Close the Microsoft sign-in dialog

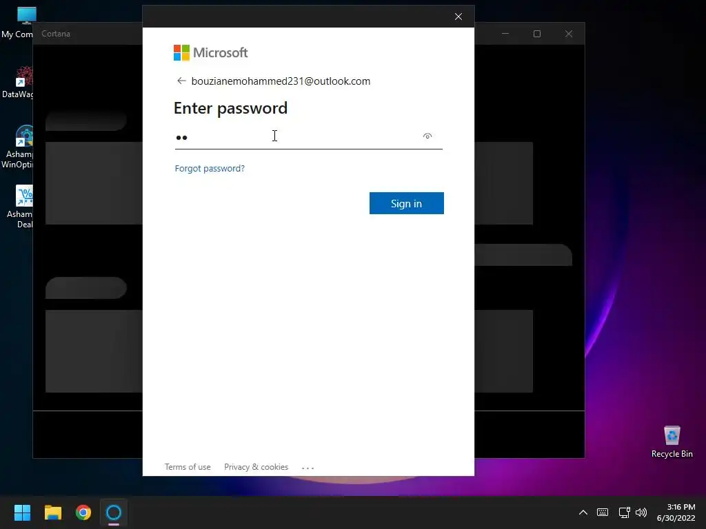(x=458, y=17)
